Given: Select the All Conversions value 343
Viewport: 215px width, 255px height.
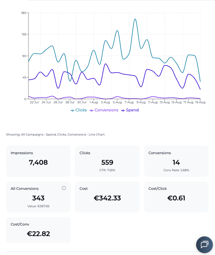Looking at the screenshot, I should tap(38, 198).
